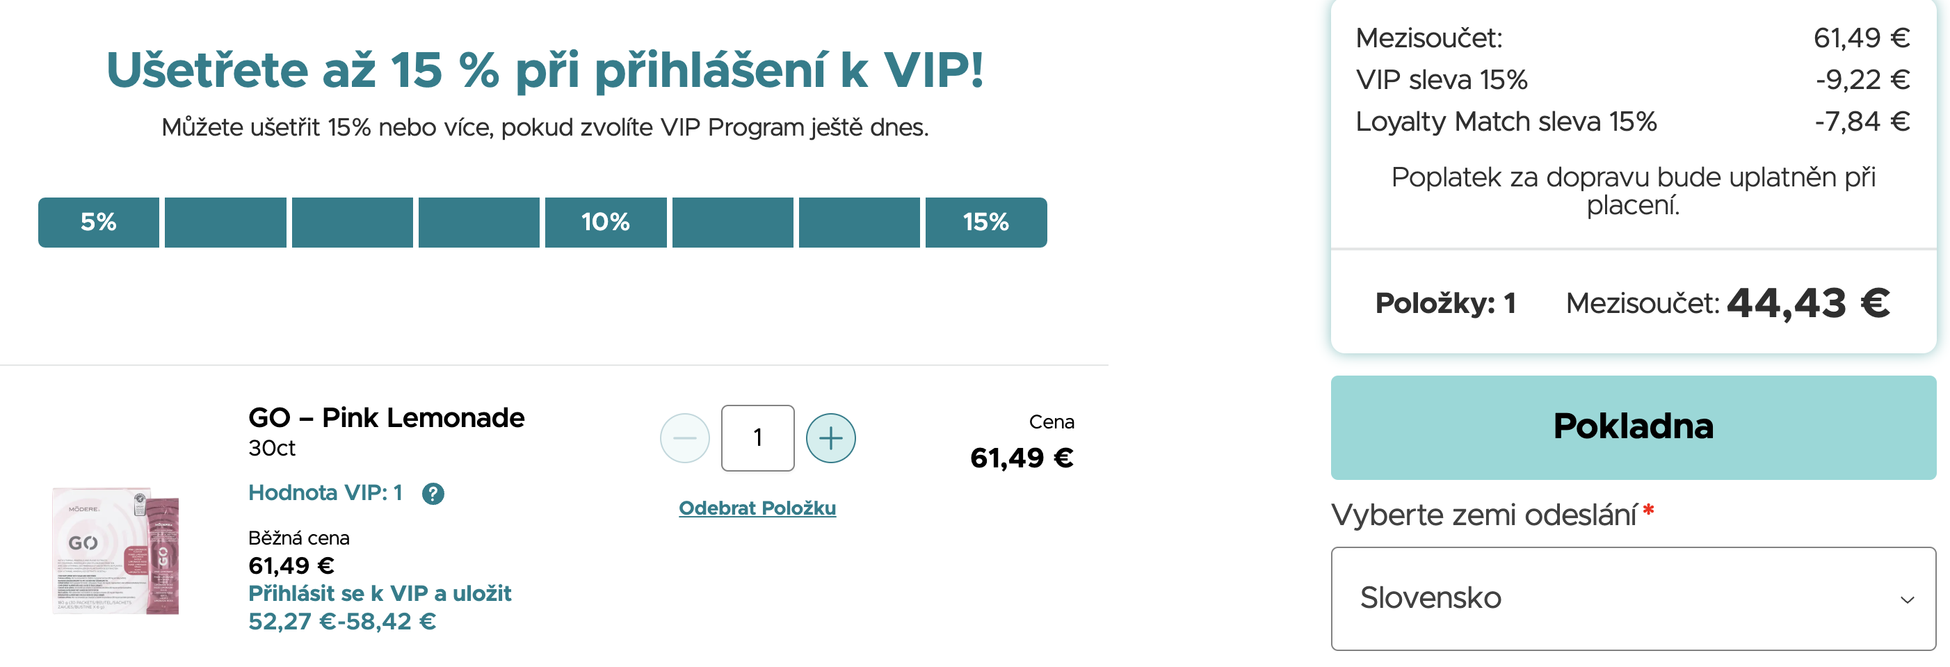Screen dimensions: 1950x667
Task: Click the 10% VIP progress segment
Action: click(x=606, y=222)
